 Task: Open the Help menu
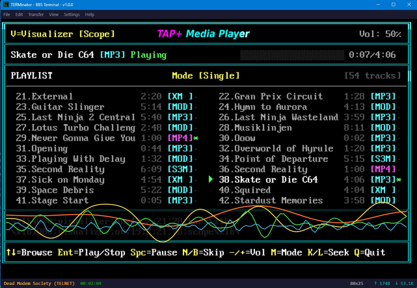tap(89, 14)
